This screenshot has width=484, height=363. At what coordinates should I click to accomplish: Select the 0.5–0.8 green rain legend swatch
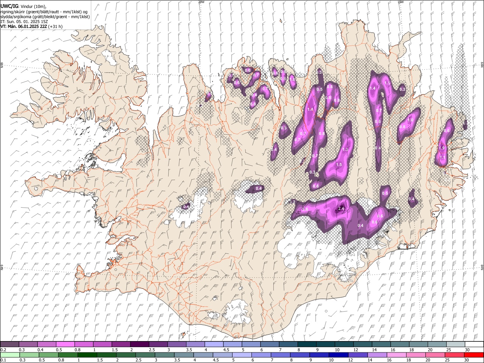point(49,355)
